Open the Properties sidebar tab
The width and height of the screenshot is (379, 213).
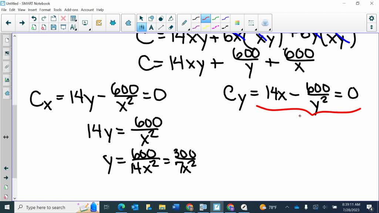point(7,80)
